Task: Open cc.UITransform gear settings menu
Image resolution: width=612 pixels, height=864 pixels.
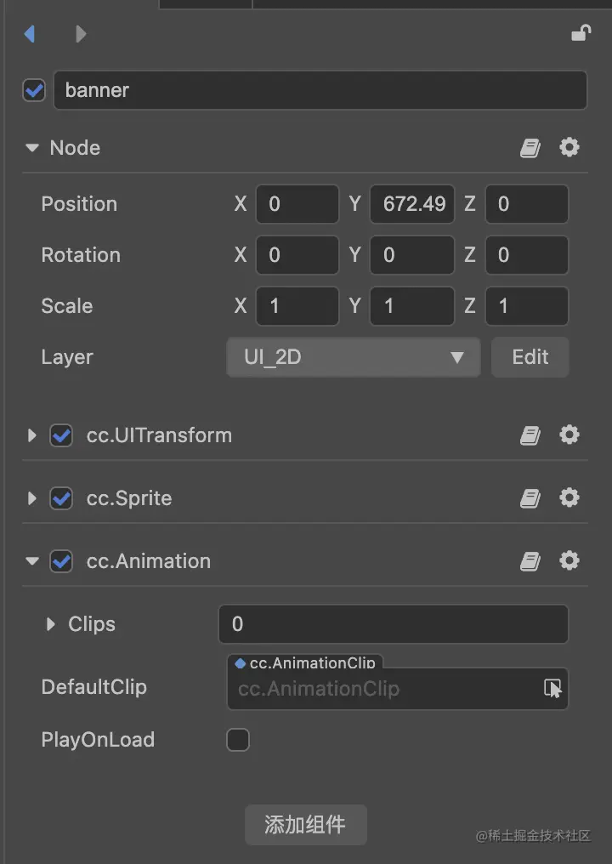Action: tap(569, 435)
